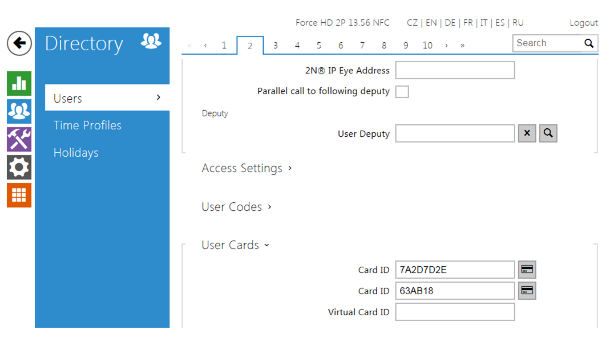Open the System gear icon

coord(19,167)
